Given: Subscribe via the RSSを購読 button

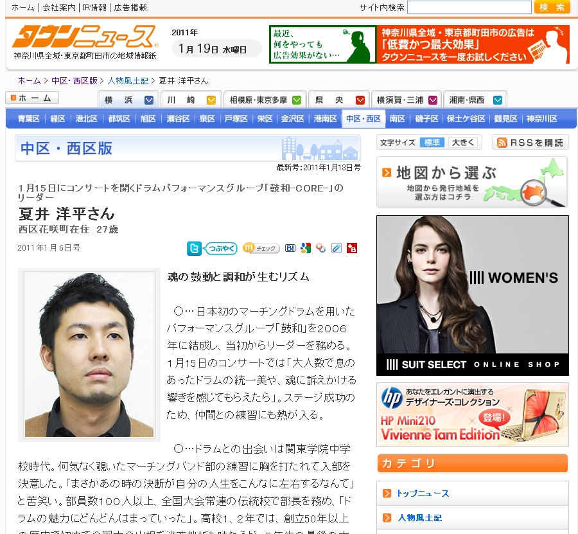Looking at the screenshot, I should pyautogui.click(x=530, y=143).
